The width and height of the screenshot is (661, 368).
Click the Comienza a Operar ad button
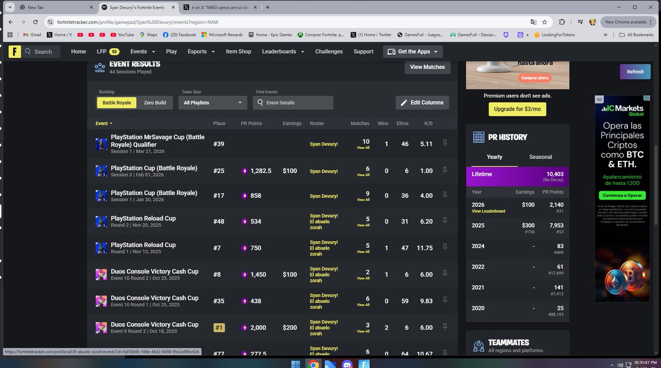pos(622,196)
